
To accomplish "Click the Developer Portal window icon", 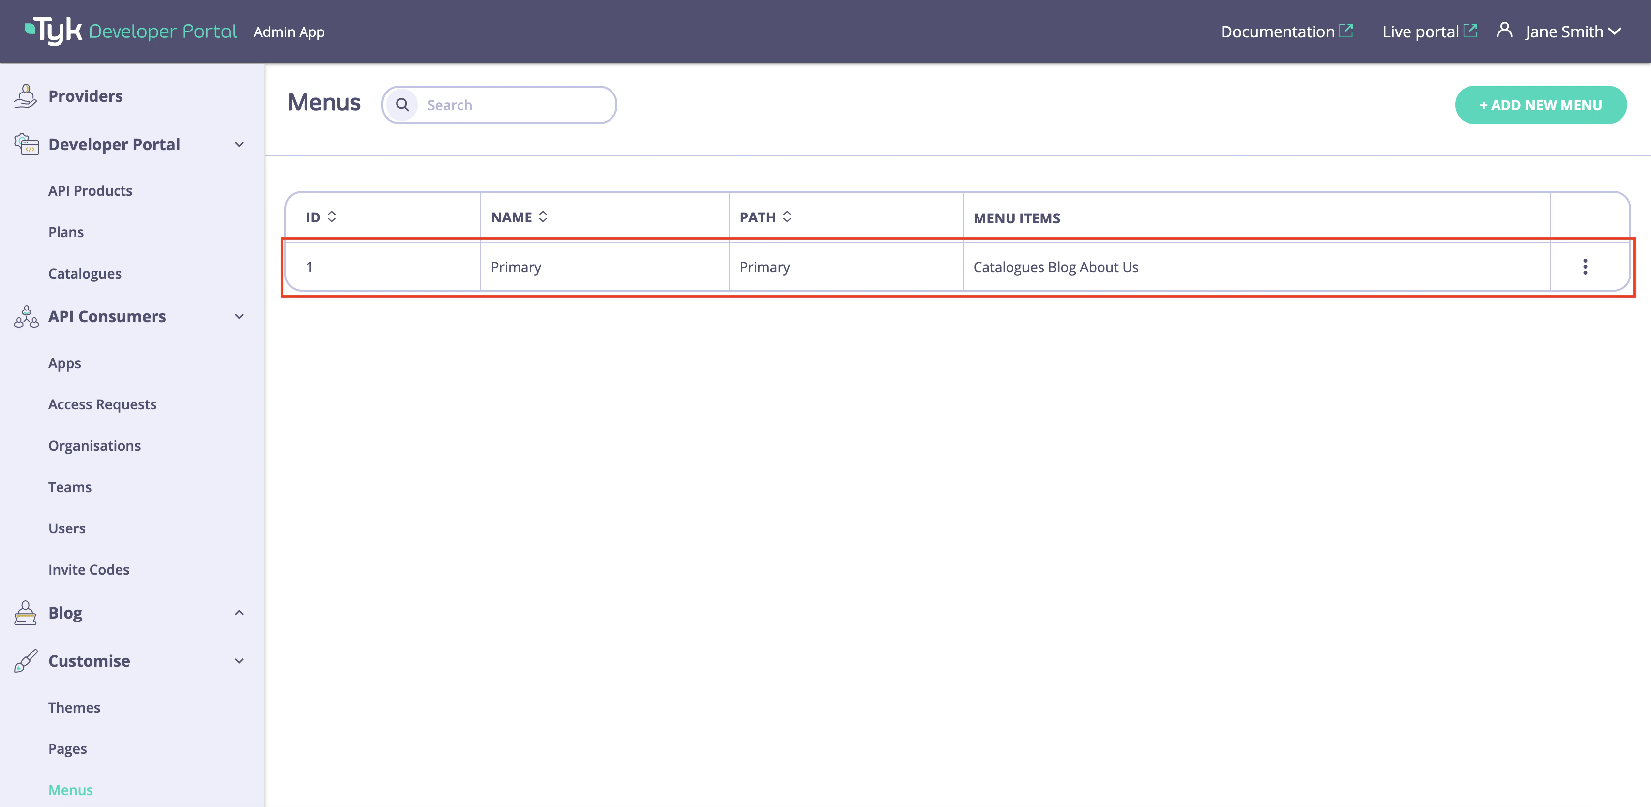I will (26, 144).
